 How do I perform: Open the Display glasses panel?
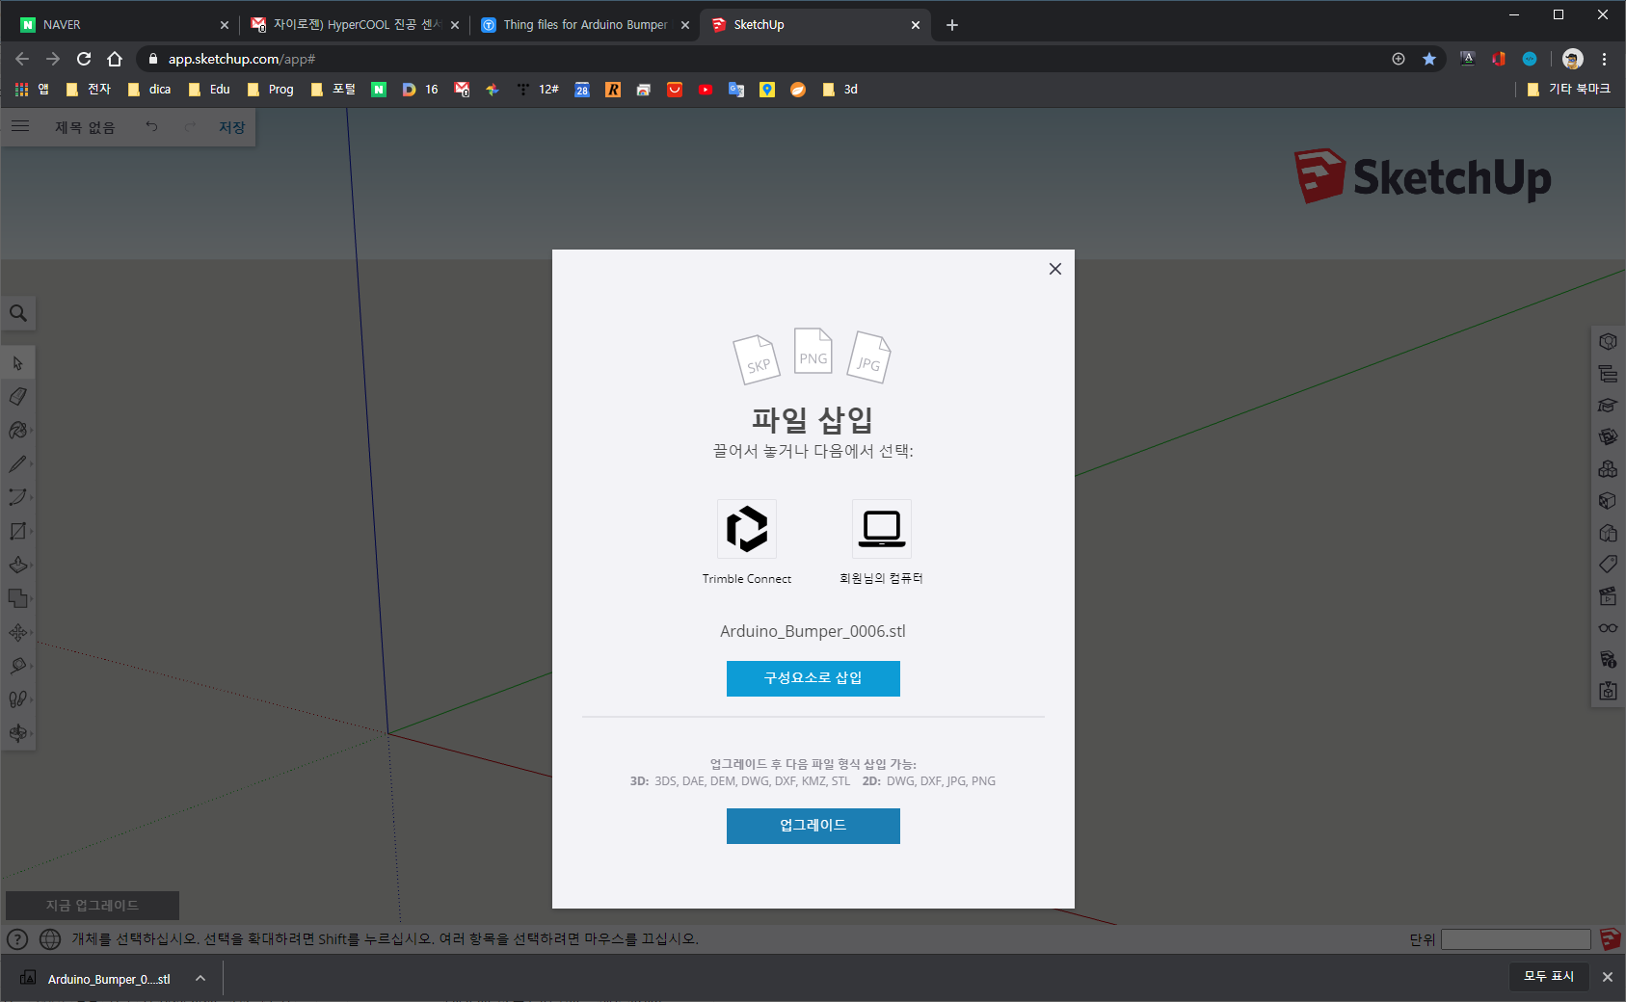(1608, 628)
